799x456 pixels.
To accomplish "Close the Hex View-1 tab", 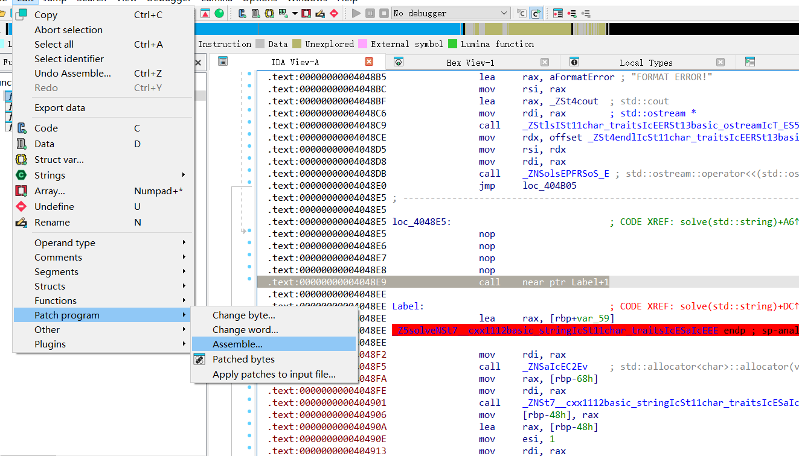I will tap(545, 62).
